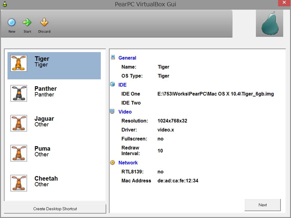
Task: Click the Redraw Interval value 10
Action: pos(160,151)
